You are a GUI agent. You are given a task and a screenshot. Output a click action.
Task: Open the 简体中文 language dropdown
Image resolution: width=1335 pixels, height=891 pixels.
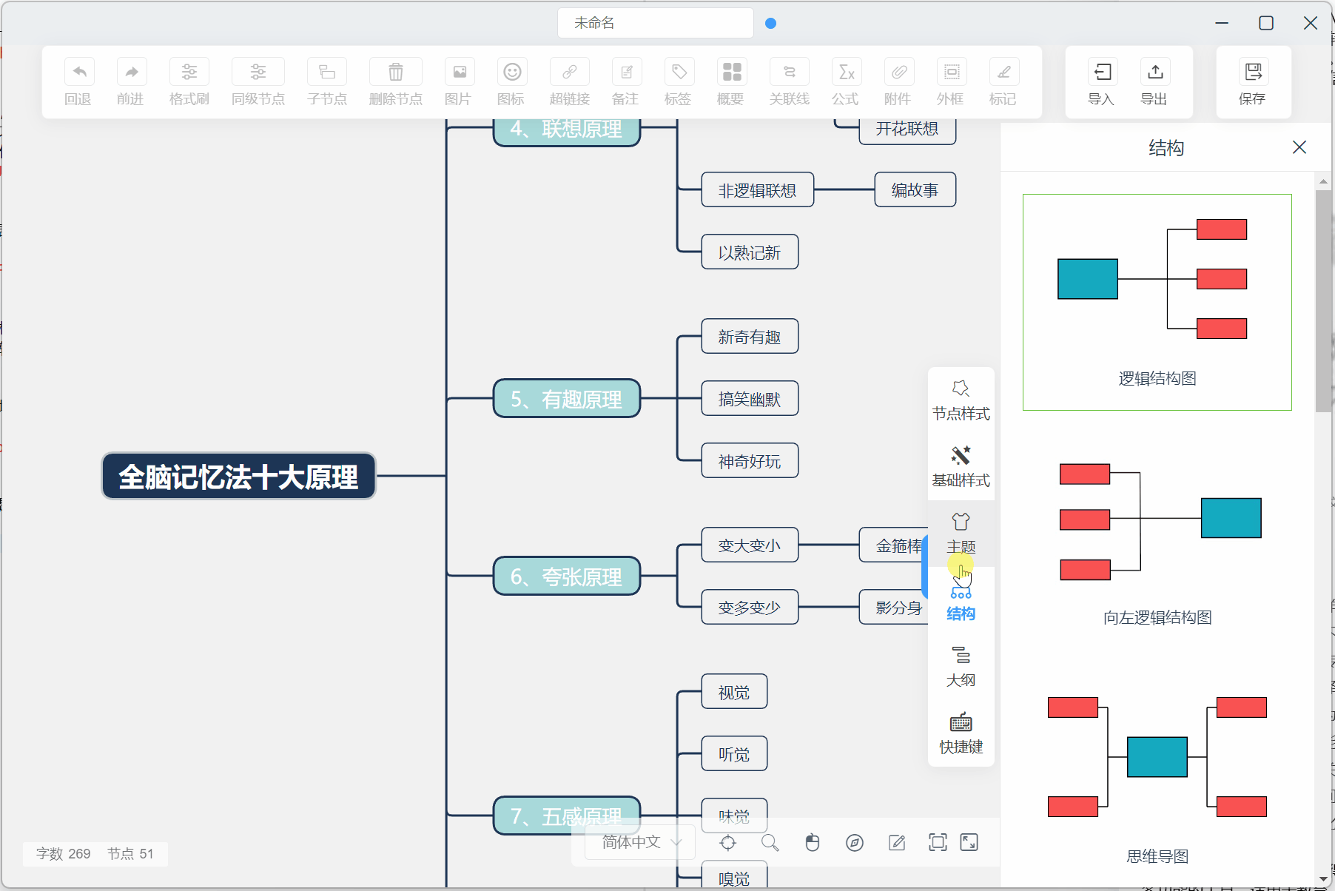640,842
